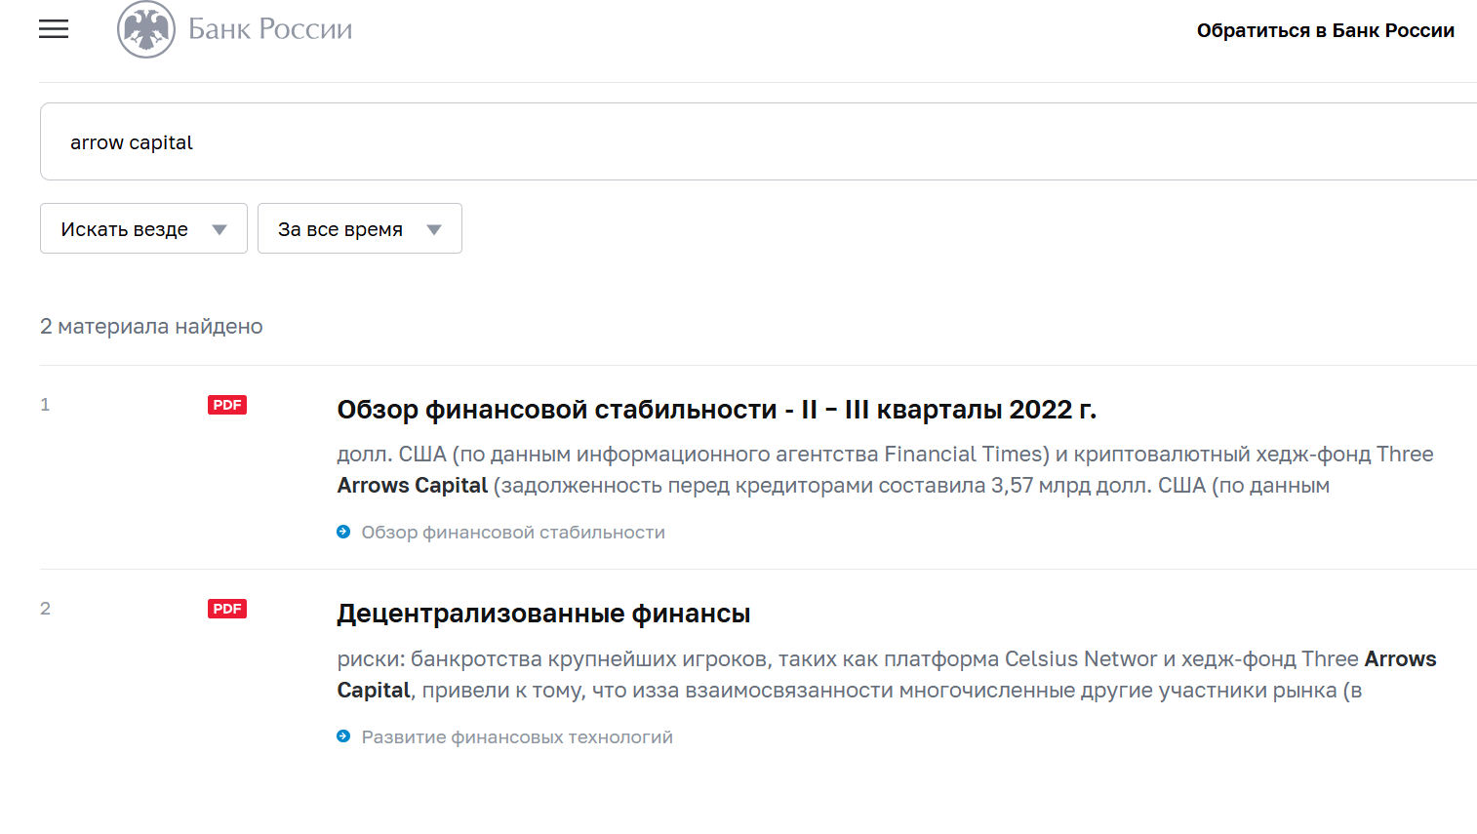Select the search query text arrow capital

point(131,141)
